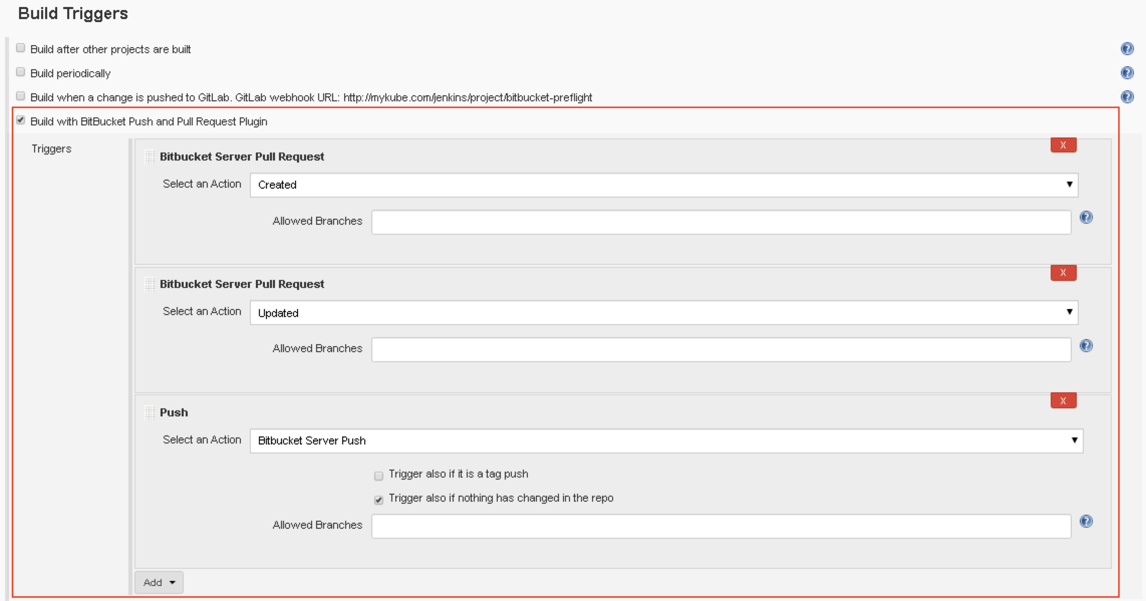Viewport: 1146px width, 601px height.
Task: Click drag handle of Created Pull Request trigger
Action: pos(149,157)
